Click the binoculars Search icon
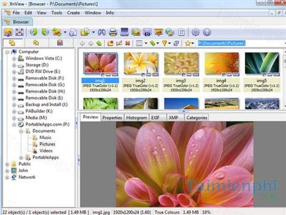286x215 pixels. pyautogui.click(x=102, y=32)
